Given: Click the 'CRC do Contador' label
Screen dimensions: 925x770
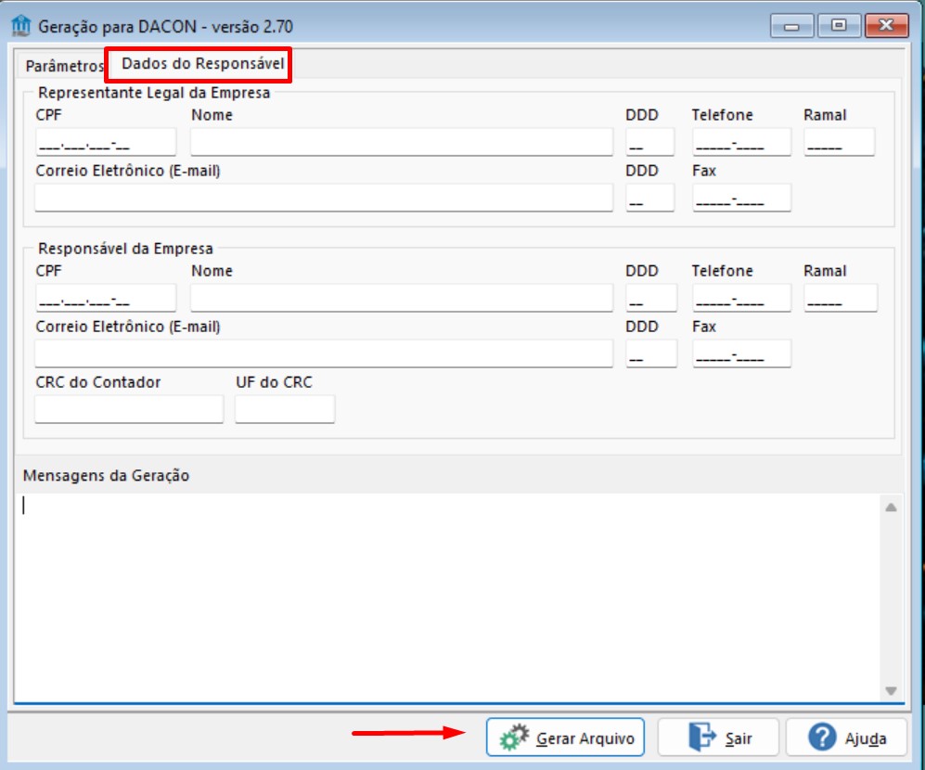Looking at the screenshot, I should (98, 382).
